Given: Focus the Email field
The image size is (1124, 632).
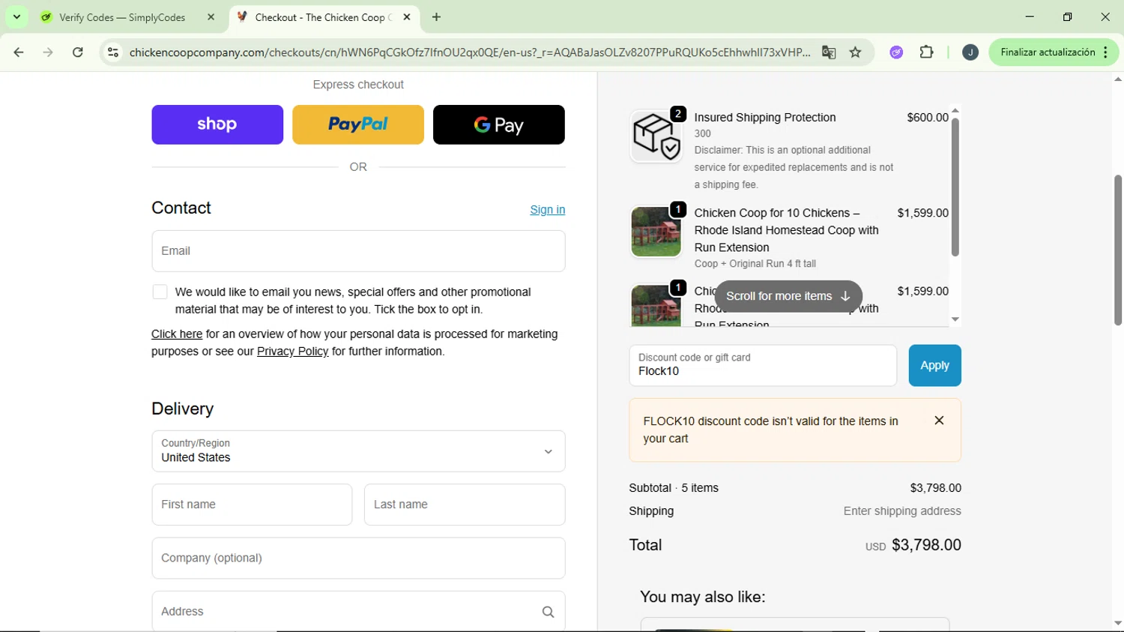Looking at the screenshot, I should click(358, 251).
